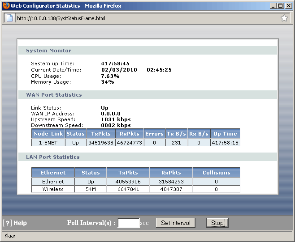The width and height of the screenshot is (295, 242).
Task: Click the Link Status value Up
Action: [104, 108]
